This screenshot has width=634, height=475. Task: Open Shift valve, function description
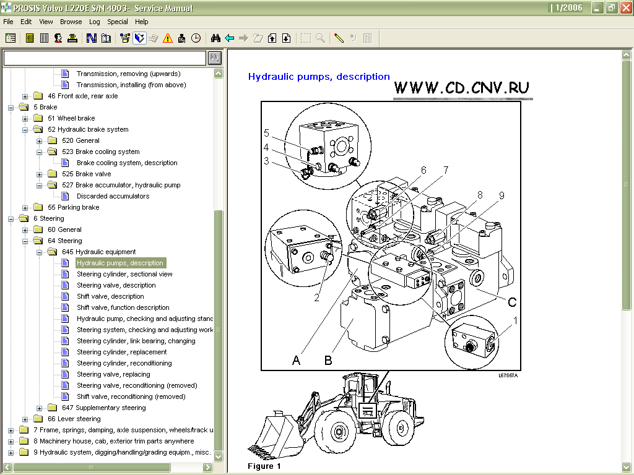click(123, 307)
